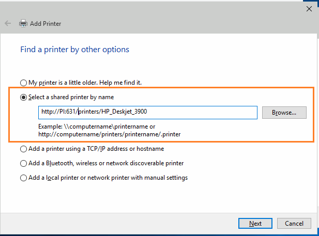The width and height of the screenshot is (319, 236).
Task: Click inside the shared printer URL text field
Action: pos(148,113)
